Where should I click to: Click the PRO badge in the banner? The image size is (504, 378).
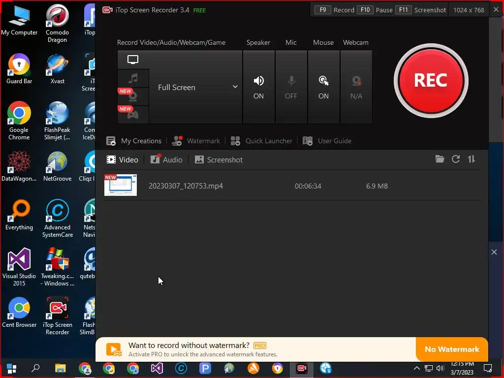(260, 346)
